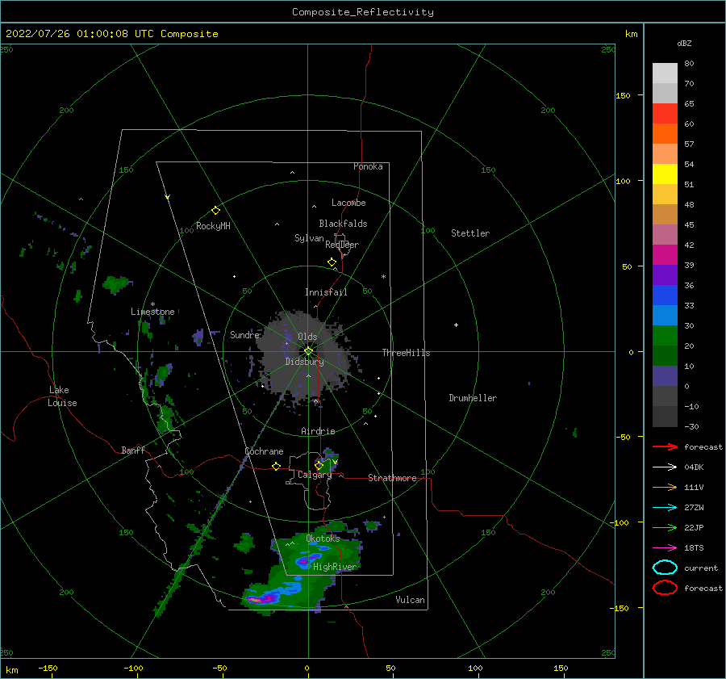Click the cyan 27ZW arrow icon
The height and width of the screenshot is (679, 726).
pyautogui.click(x=665, y=508)
